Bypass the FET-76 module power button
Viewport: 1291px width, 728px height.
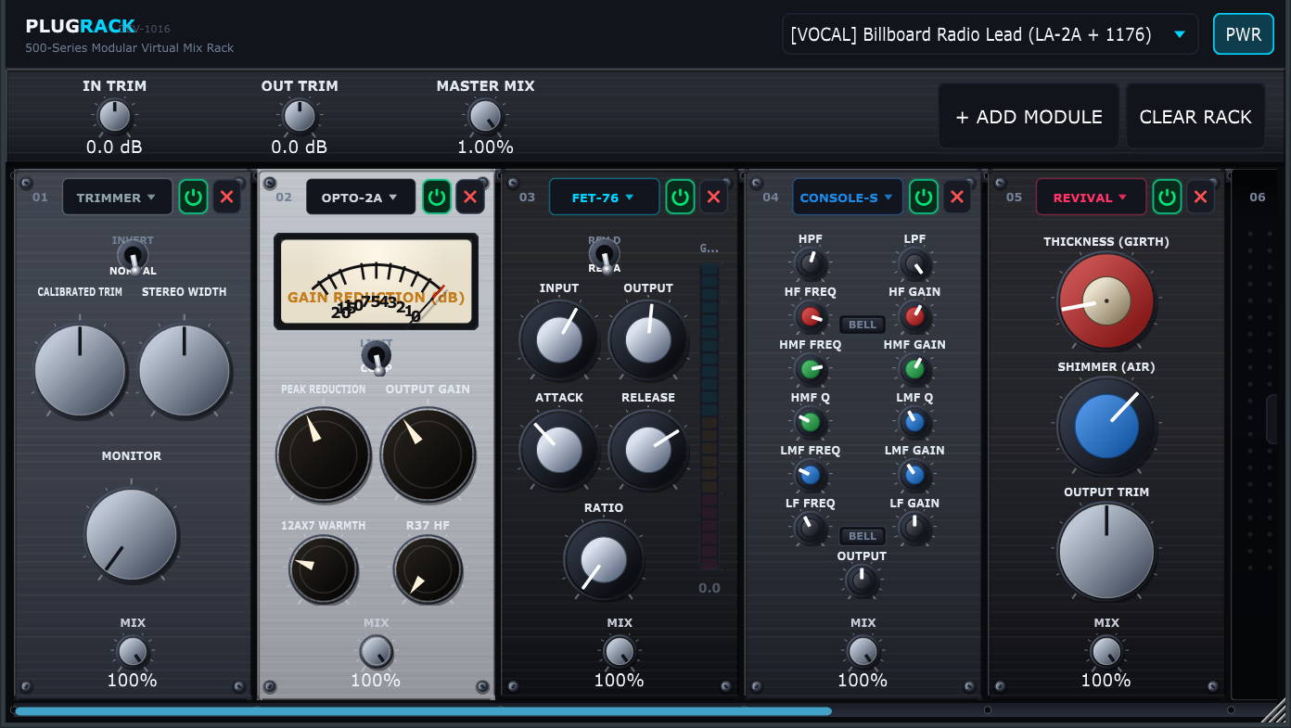click(680, 197)
